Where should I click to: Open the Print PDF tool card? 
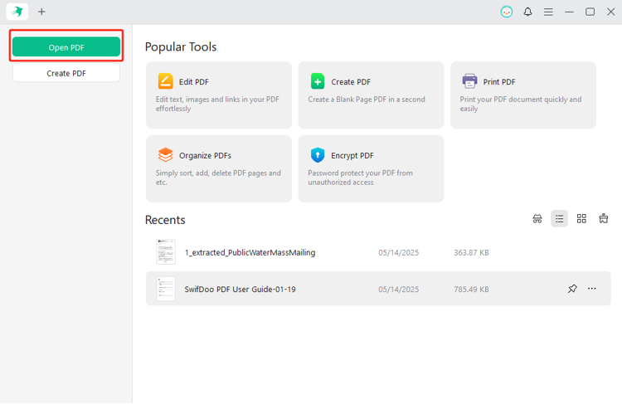tap(523, 95)
